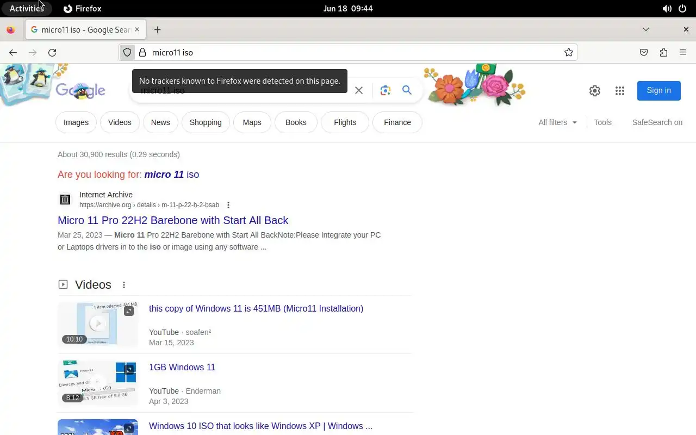Search by image with Google Lens icon

click(386, 90)
